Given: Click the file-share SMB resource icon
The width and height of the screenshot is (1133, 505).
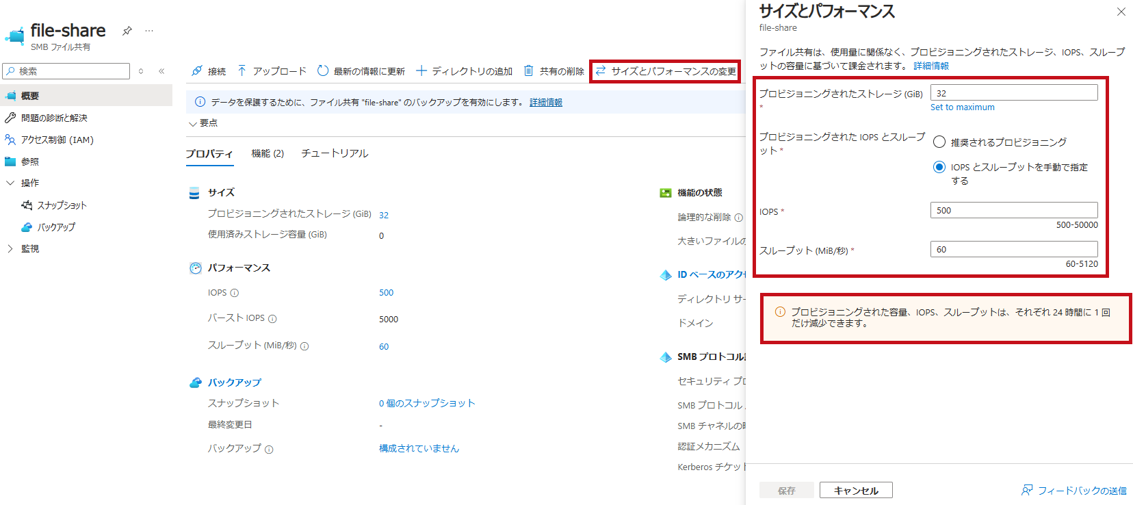Looking at the screenshot, I should tap(15, 36).
